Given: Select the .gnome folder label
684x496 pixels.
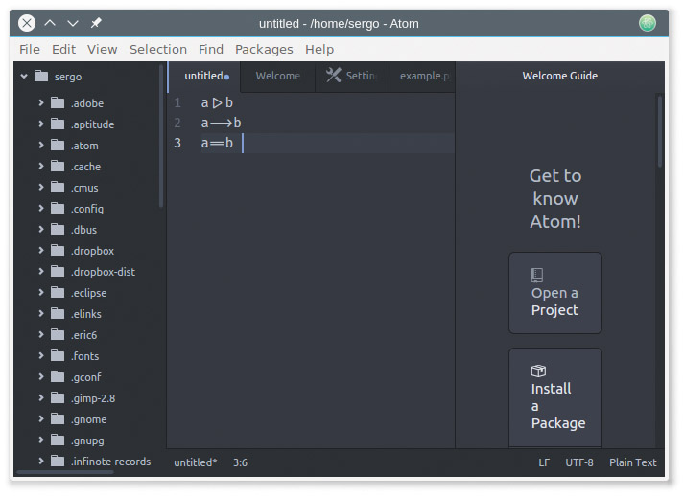Looking at the screenshot, I should coord(89,419).
